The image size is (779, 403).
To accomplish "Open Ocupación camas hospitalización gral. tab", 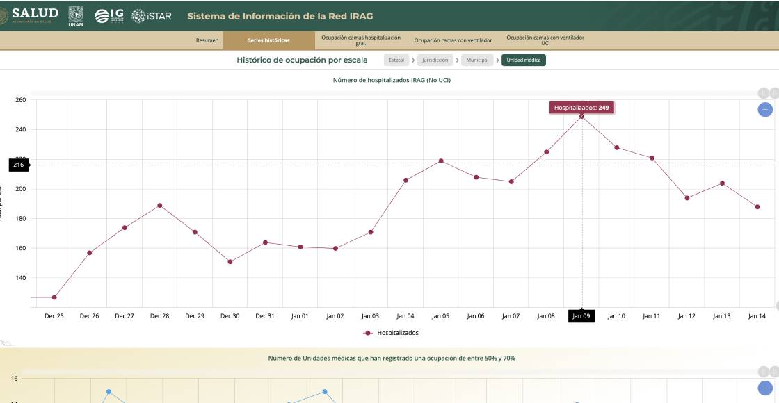I will coord(361,40).
